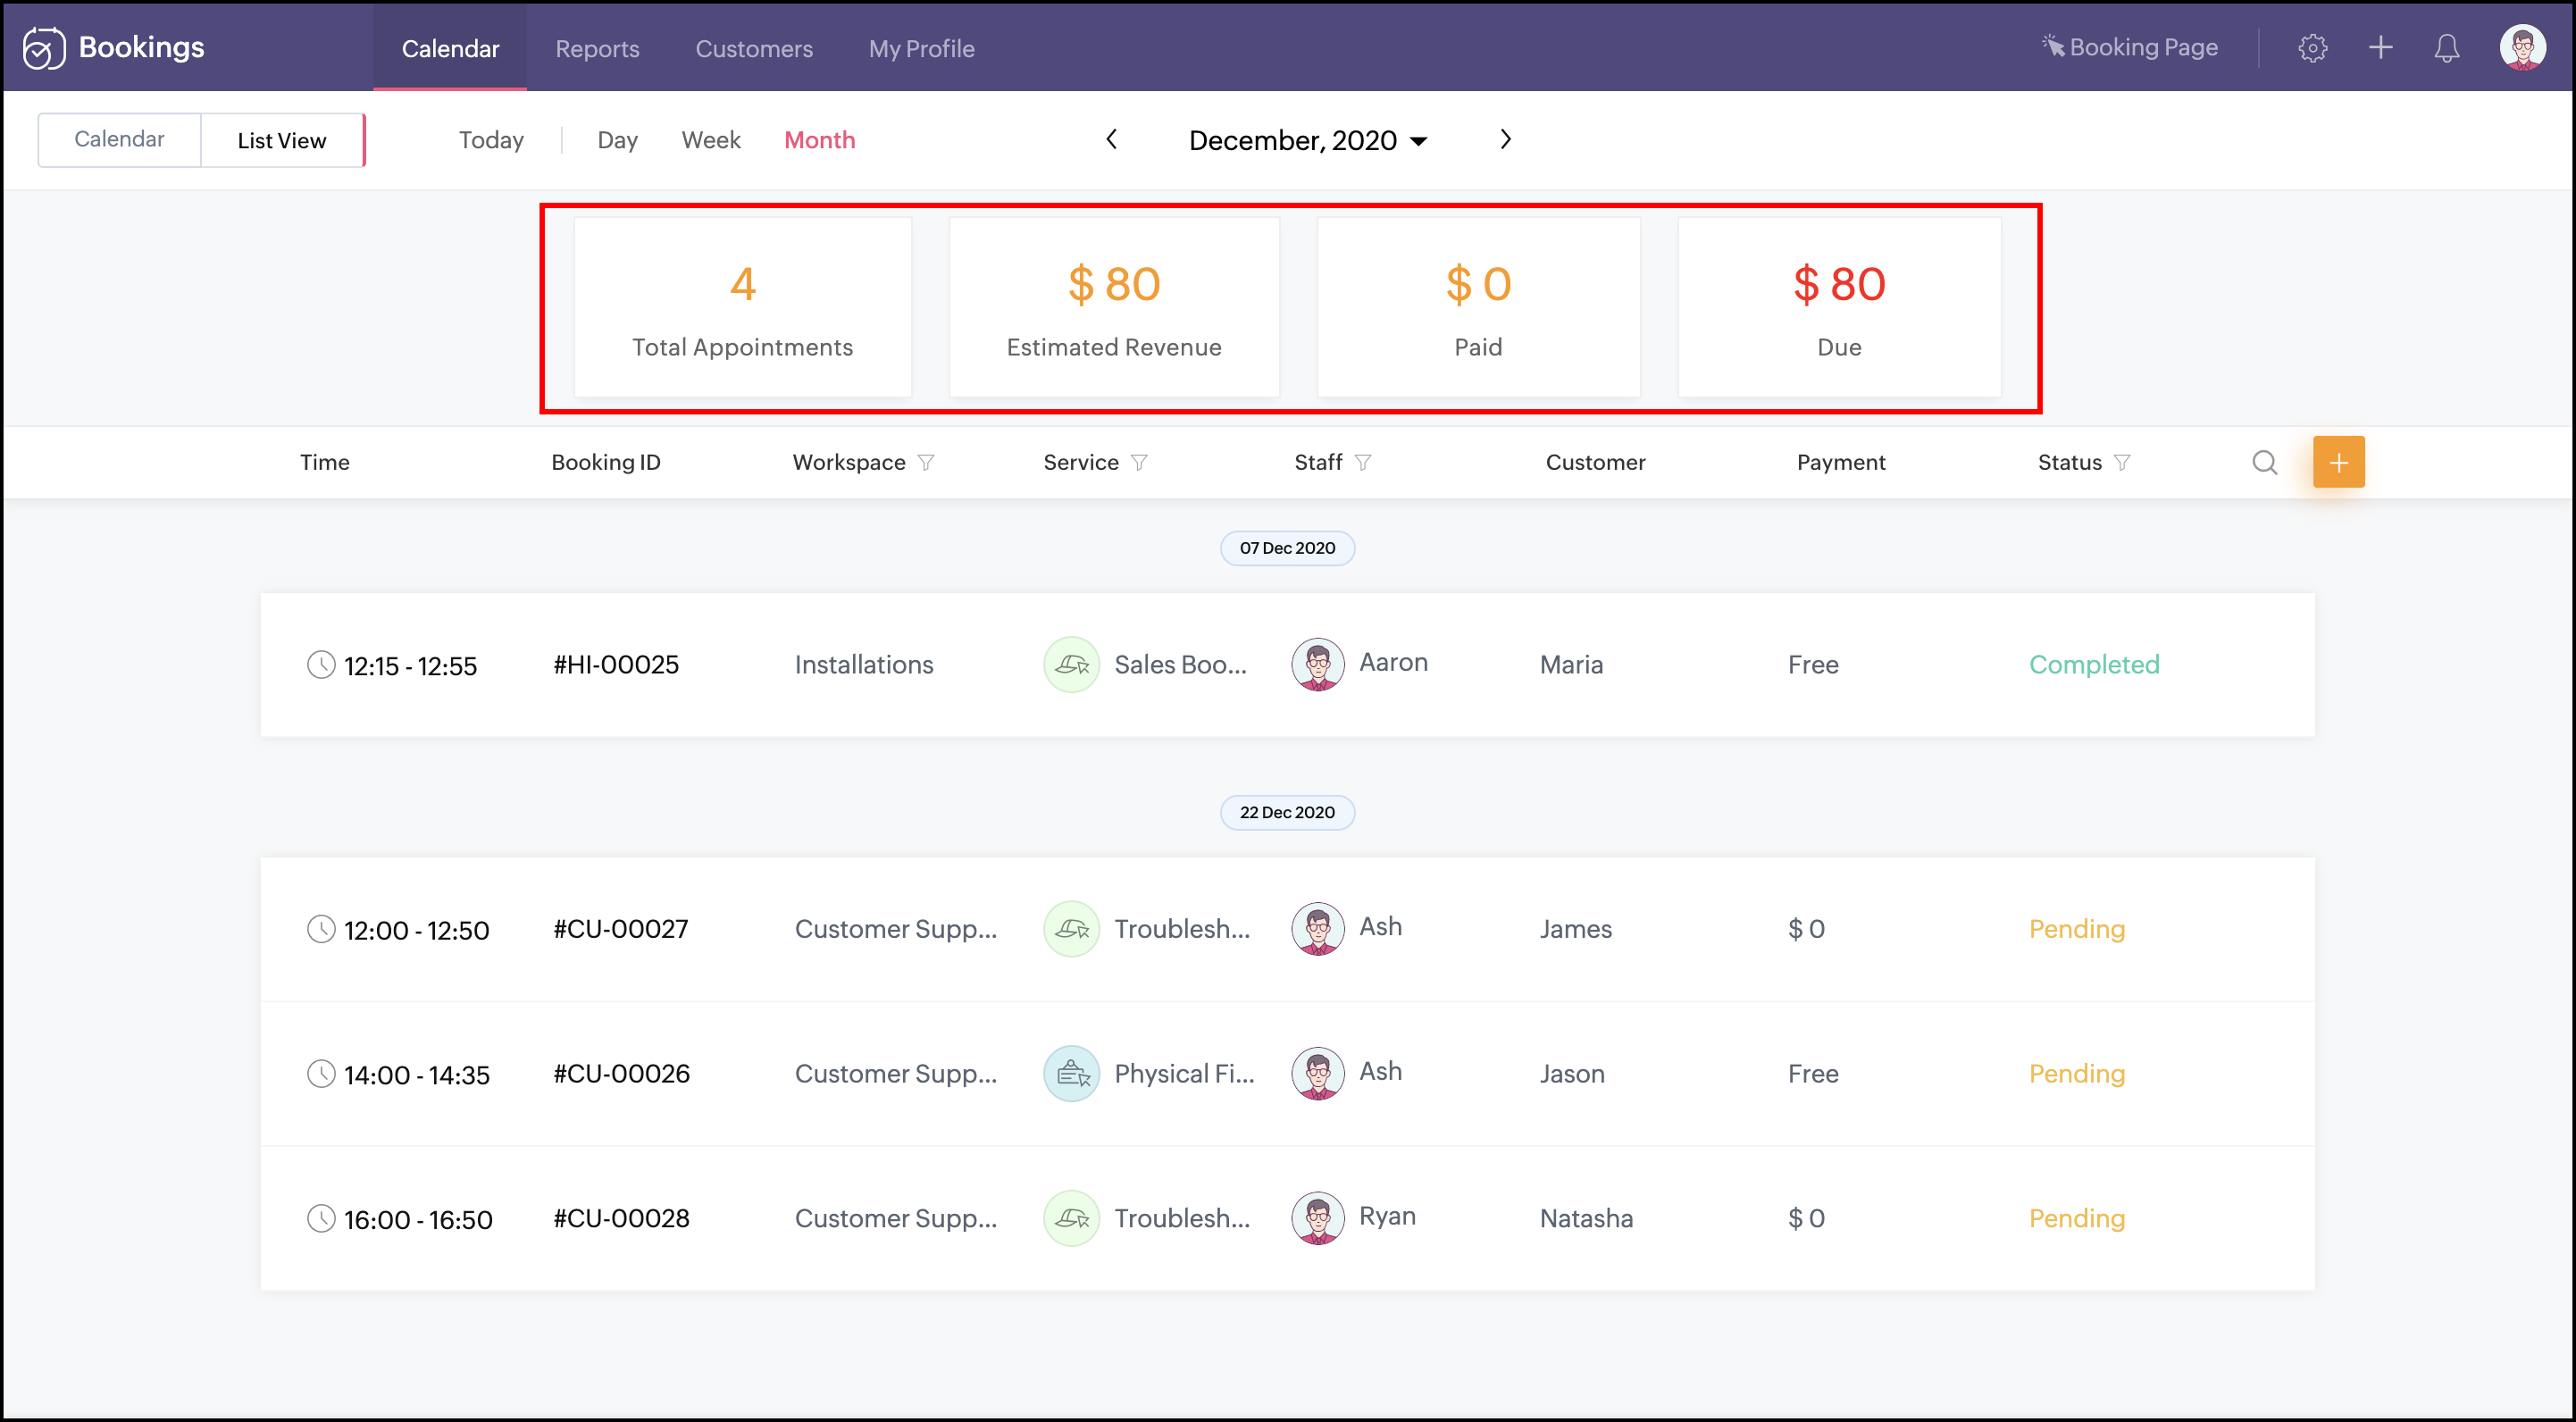Click the orange add appointment button
This screenshot has height=1422, width=2576.
2338,462
